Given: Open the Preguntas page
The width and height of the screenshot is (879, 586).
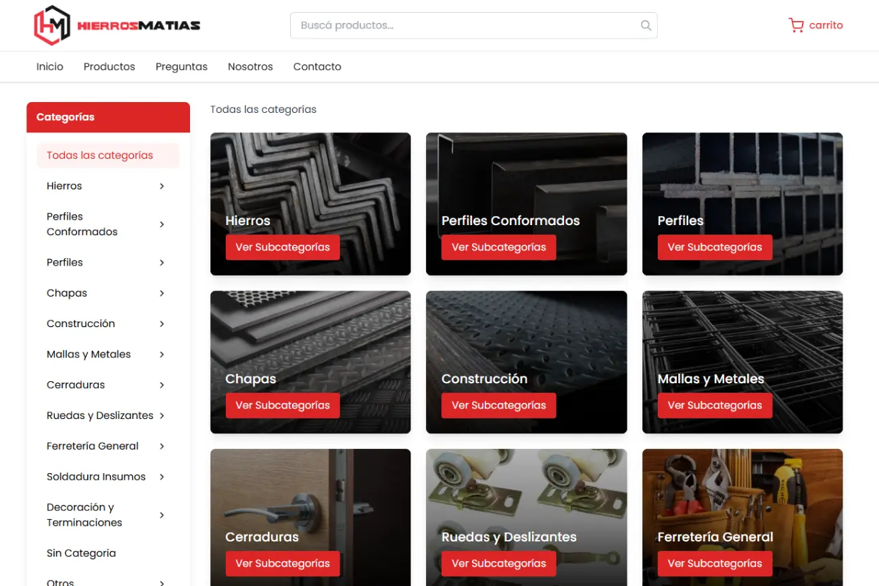Looking at the screenshot, I should click(x=181, y=66).
